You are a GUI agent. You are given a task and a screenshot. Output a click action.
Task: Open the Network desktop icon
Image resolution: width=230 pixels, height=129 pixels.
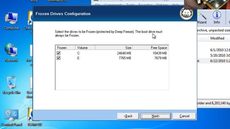pyautogui.click(x=11, y=52)
